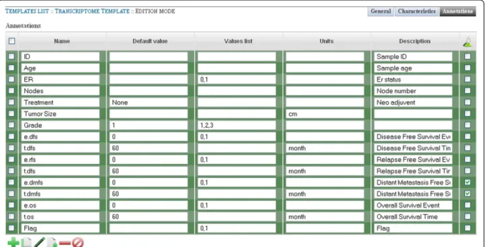Image resolution: width=485 pixels, height=247 pixels.
Task: Uncheck the right-side checkbox of t.dmfs row
Action: tap(467, 194)
